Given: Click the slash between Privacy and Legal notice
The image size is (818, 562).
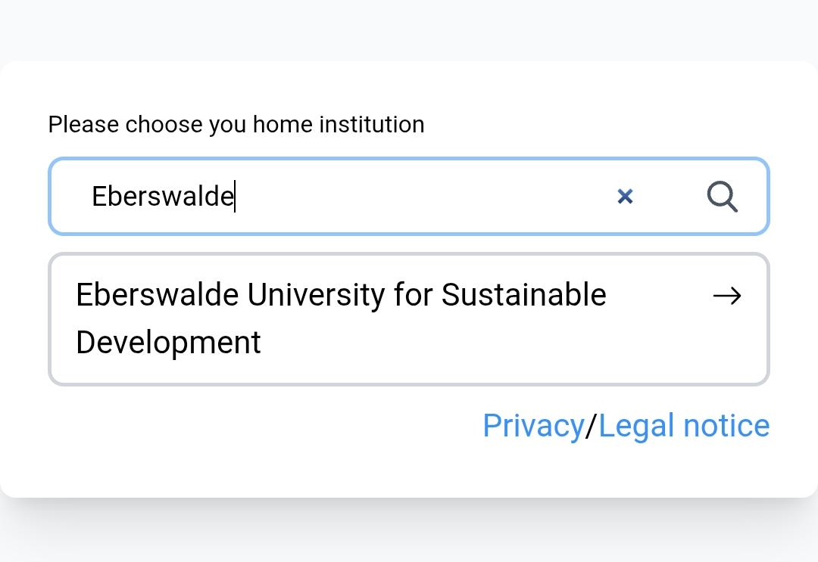Looking at the screenshot, I should click(592, 426).
